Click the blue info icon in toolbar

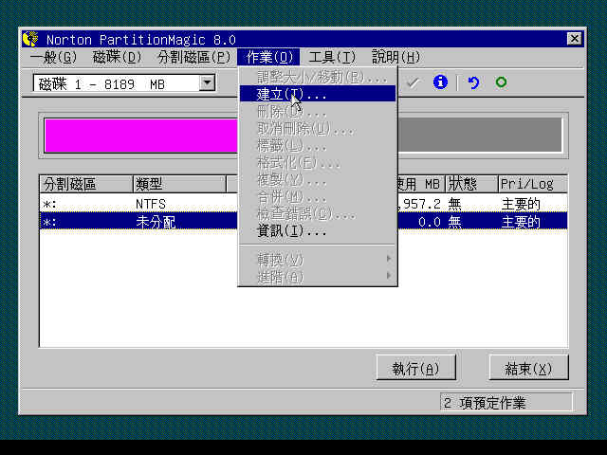coord(439,82)
